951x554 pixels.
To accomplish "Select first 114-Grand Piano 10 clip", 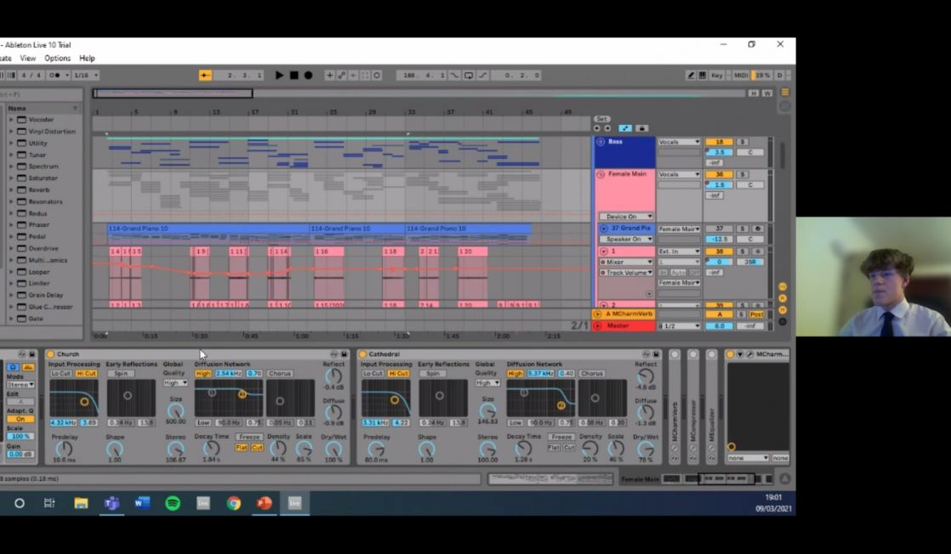I will (208, 229).
